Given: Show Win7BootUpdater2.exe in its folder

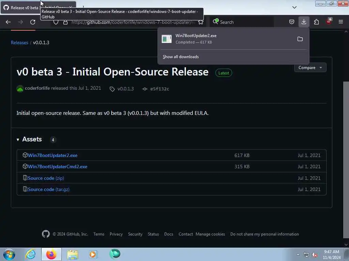Looking at the screenshot, I should pos(300,39).
